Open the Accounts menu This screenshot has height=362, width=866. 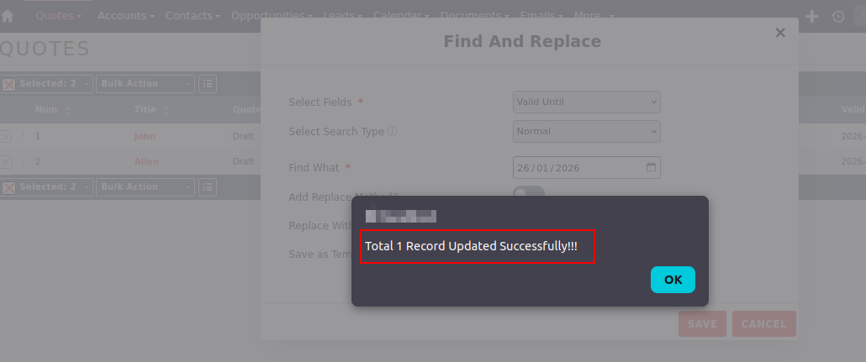click(126, 16)
